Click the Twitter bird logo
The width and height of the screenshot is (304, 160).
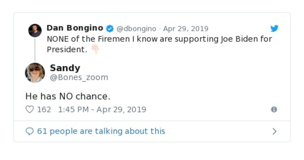(274, 29)
